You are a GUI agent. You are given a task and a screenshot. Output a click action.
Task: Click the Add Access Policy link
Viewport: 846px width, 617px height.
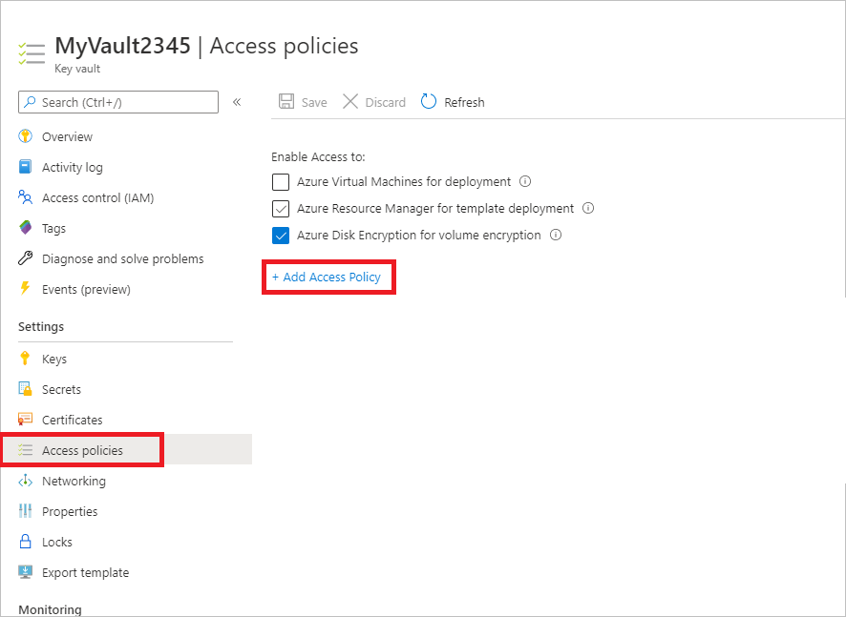(328, 277)
